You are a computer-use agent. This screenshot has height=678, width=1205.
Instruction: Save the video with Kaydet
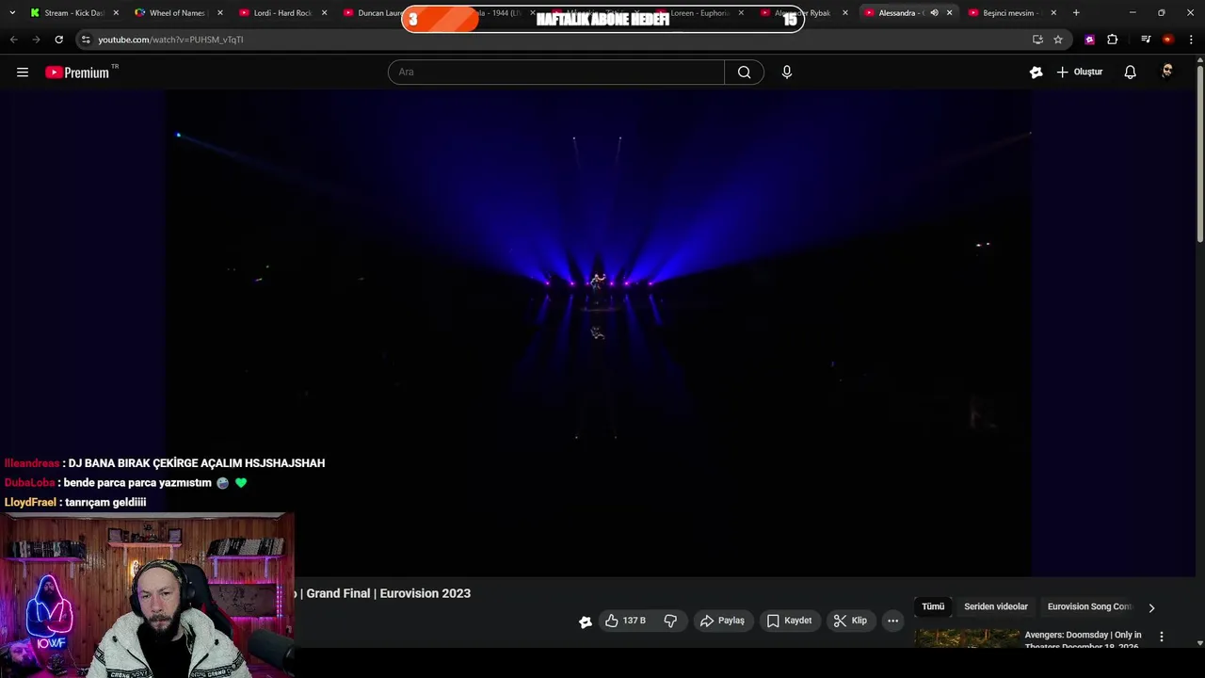point(789,621)
